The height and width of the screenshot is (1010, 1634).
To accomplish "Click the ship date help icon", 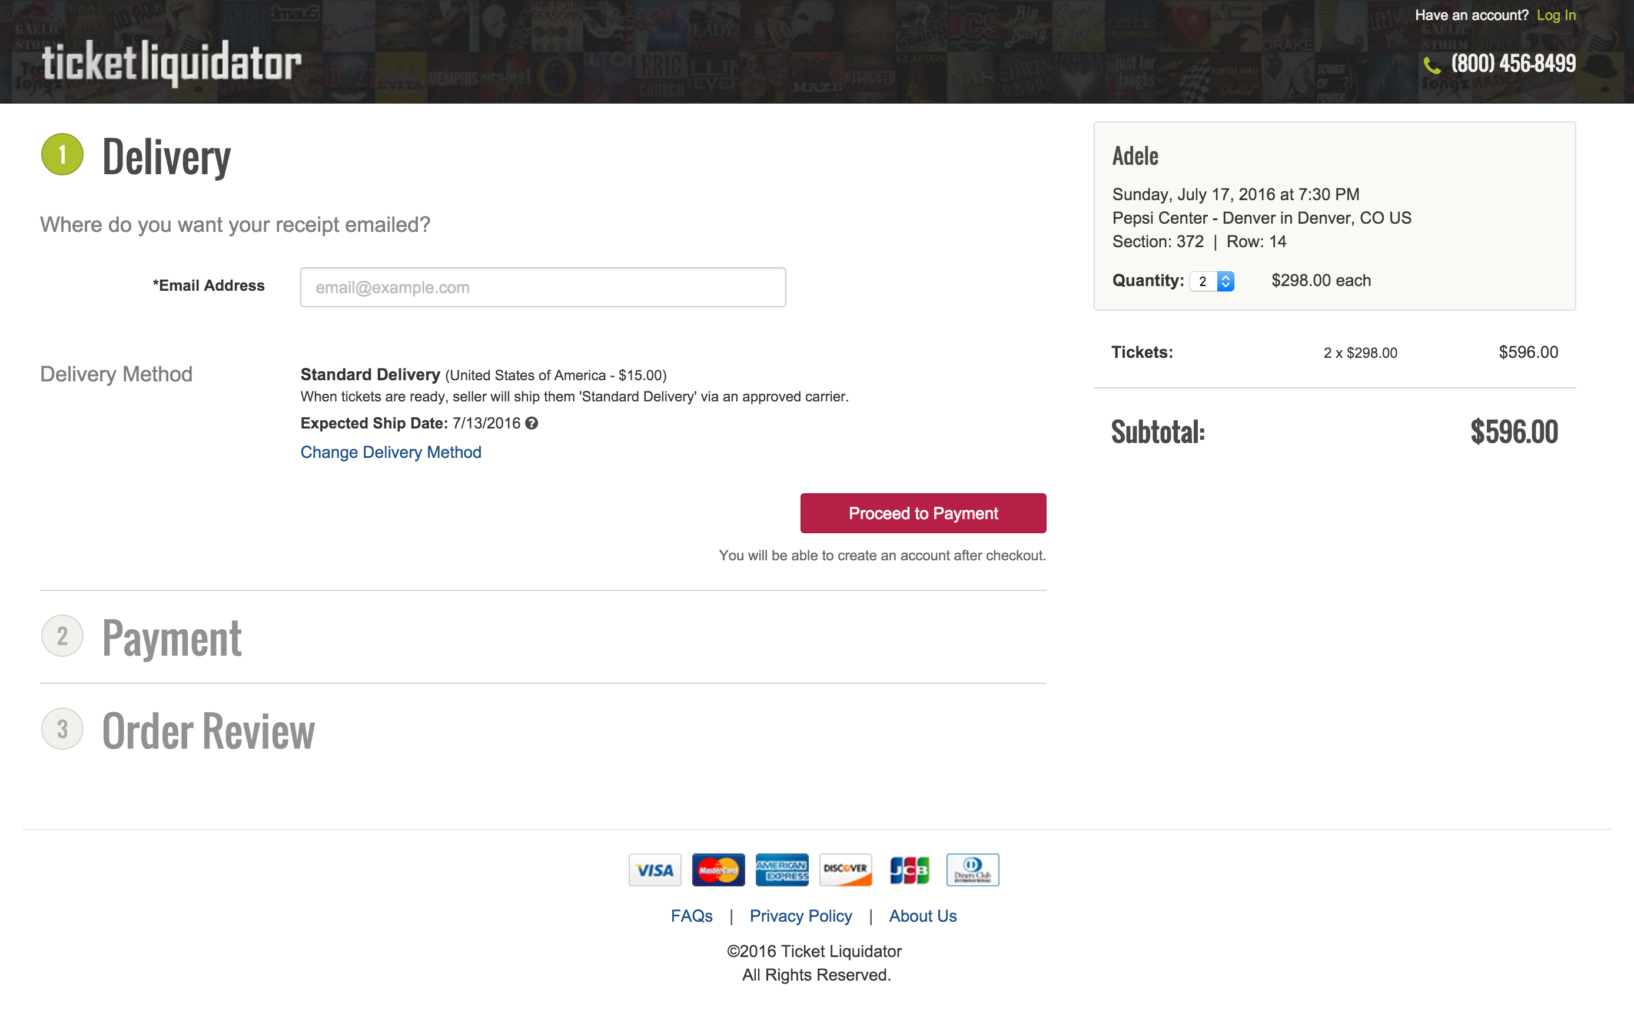I will pos(532,423).
